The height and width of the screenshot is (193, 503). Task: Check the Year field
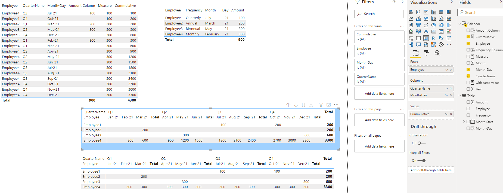(x=468, y=89)
